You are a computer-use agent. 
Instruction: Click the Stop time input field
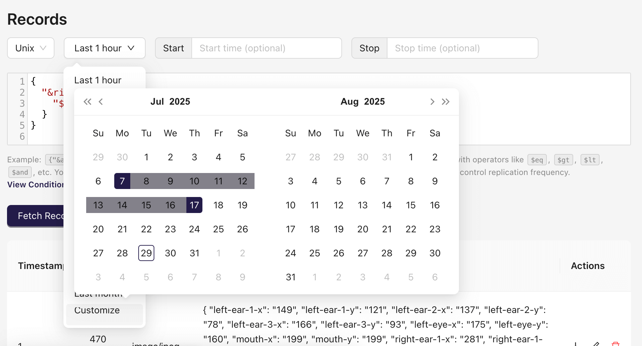[462, 48]
